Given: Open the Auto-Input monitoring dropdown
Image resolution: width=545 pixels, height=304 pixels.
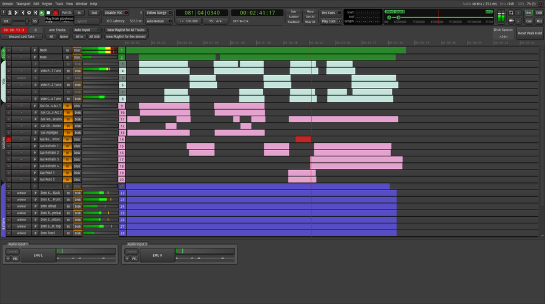Looking at the screenshot, I should coord(87,29).
